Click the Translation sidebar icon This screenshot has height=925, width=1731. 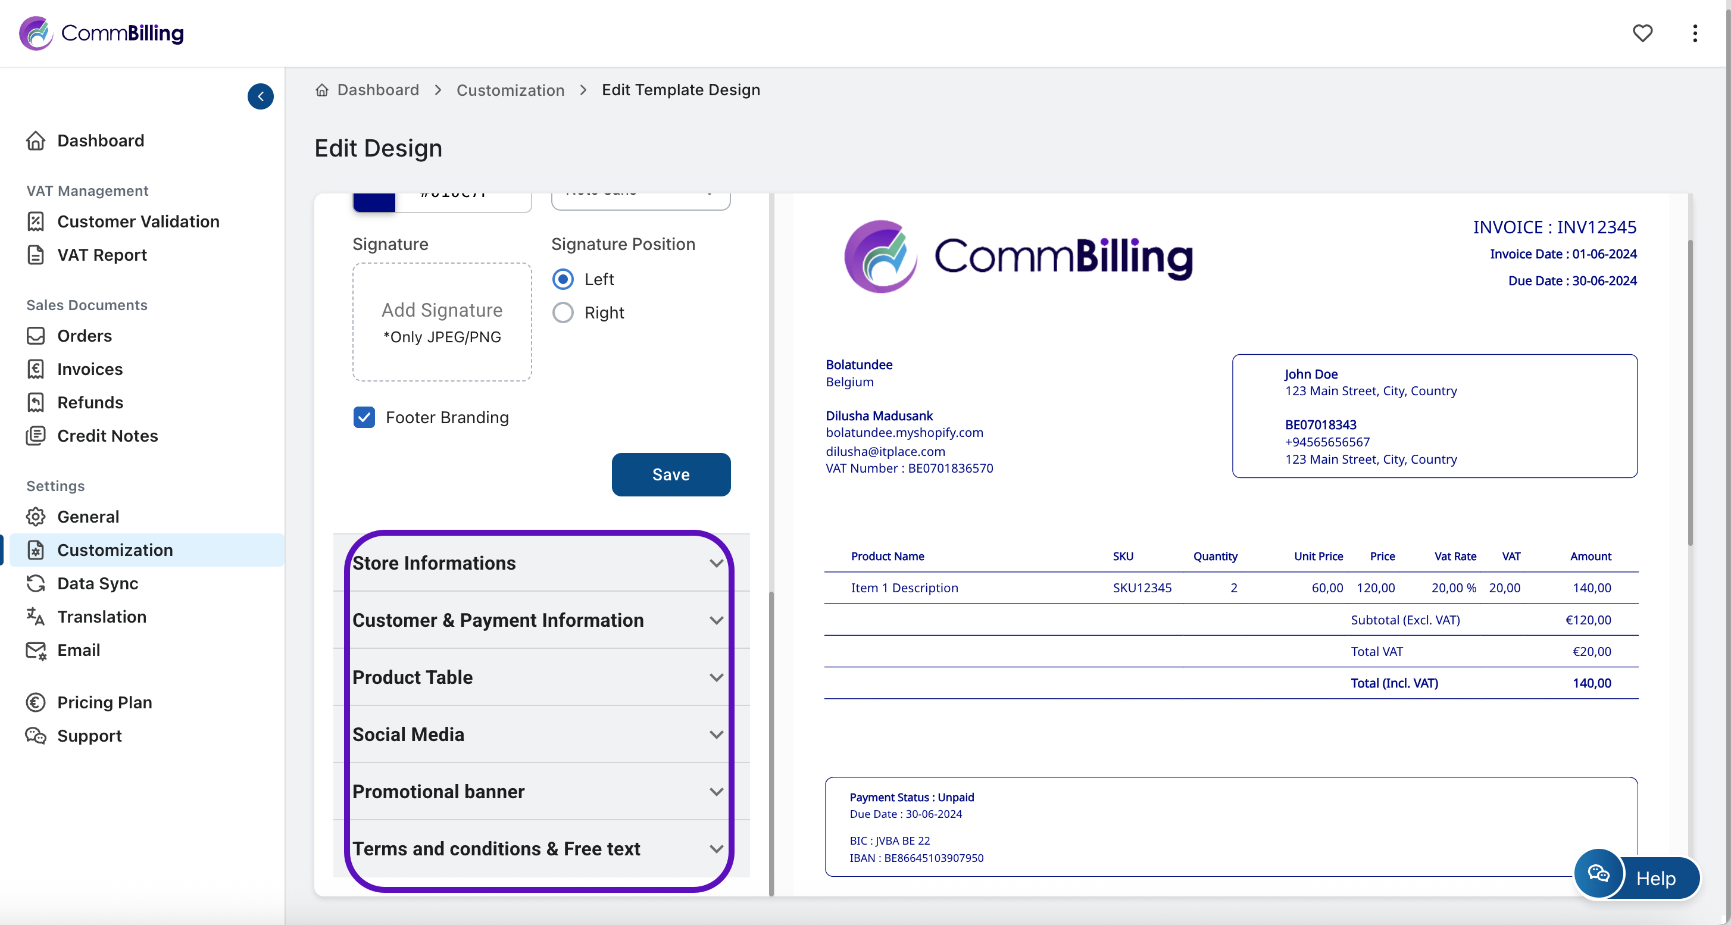[36, 617]
